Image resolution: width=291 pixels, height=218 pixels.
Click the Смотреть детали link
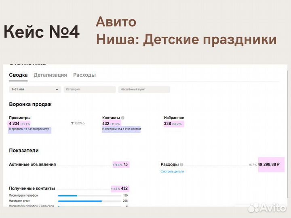[172, 171]
